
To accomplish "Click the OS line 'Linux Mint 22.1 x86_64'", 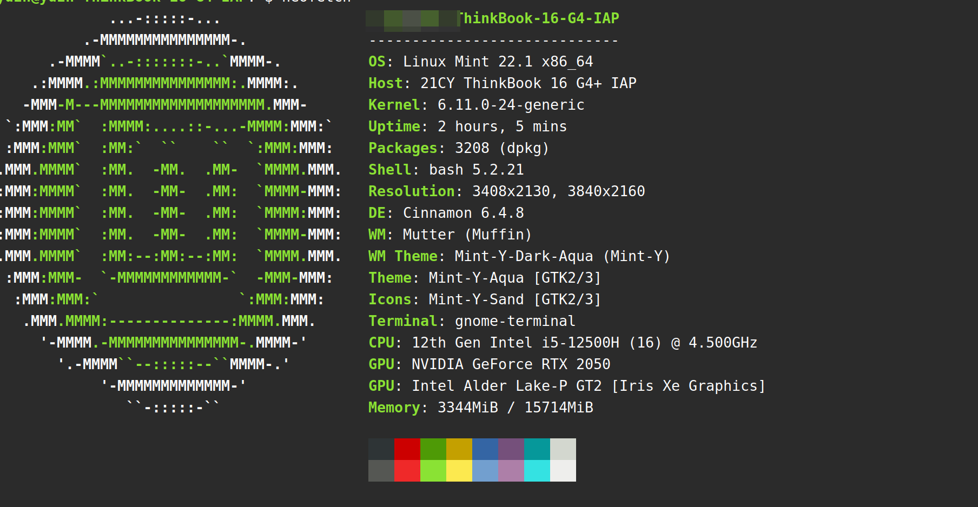I will [x=498, y=62].
